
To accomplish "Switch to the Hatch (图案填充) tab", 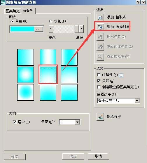I will [13, 11].
